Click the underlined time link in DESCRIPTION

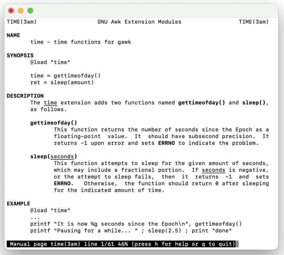(x=50, y=103)
